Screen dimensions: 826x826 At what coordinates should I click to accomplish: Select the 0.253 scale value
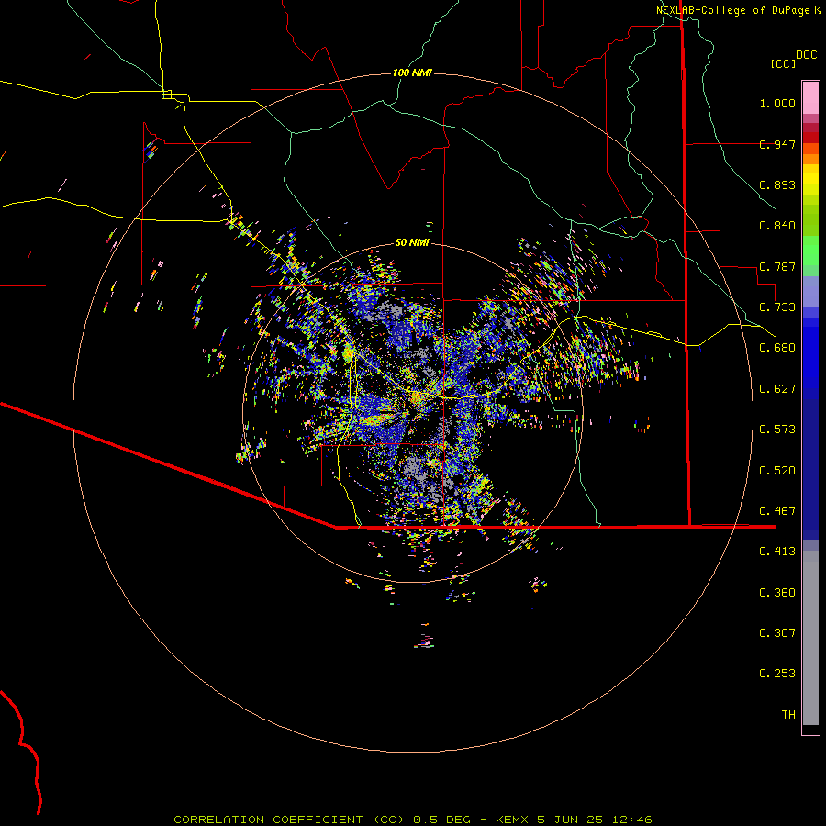(777, 674)
